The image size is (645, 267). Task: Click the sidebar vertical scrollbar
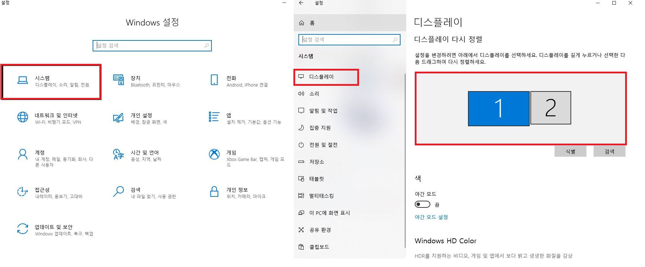coord(405,161)
